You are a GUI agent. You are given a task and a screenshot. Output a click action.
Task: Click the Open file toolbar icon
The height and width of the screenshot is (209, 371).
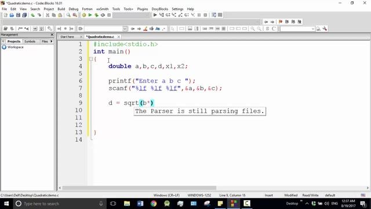click(12, 15)
